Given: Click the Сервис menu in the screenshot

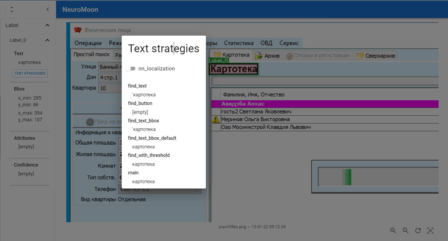Looking at the screenshot, I should (x=289, y=43).
